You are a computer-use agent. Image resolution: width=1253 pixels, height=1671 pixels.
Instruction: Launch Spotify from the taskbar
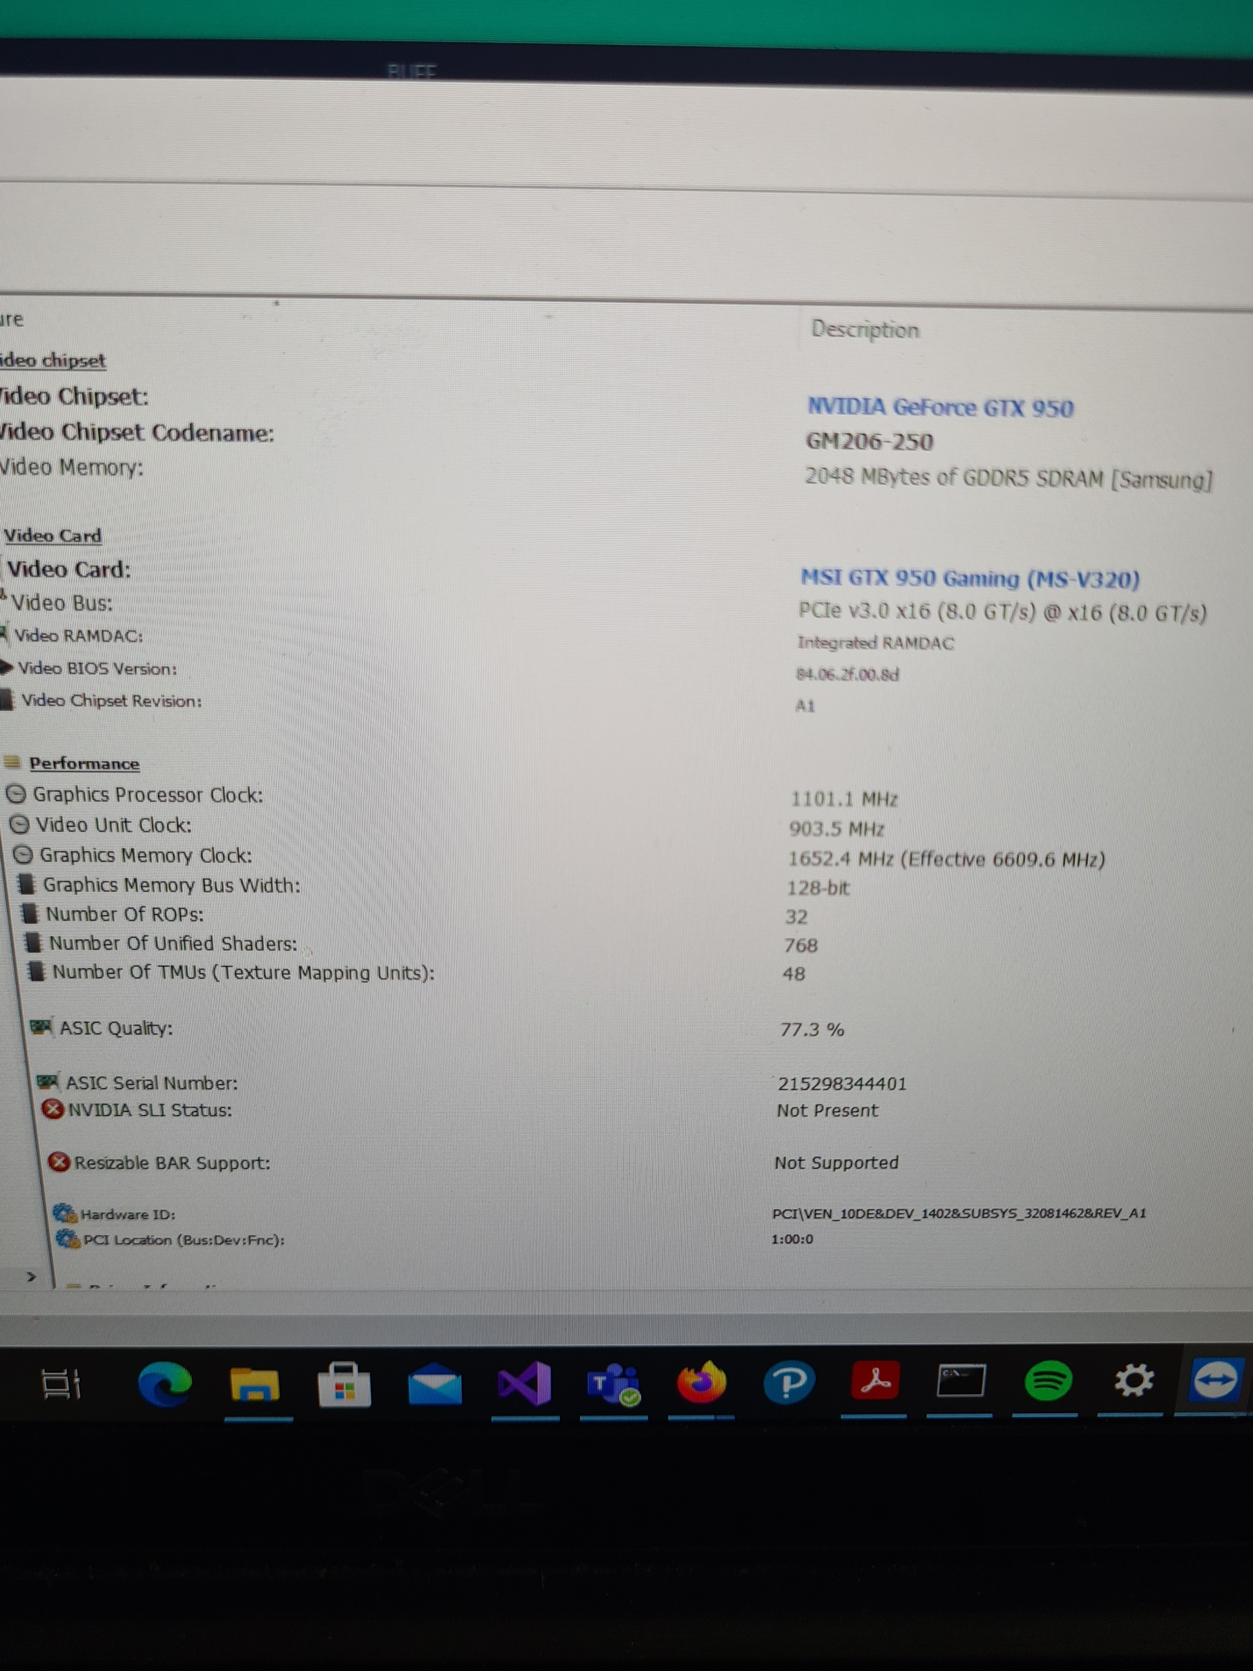tap(1048, 1382)
